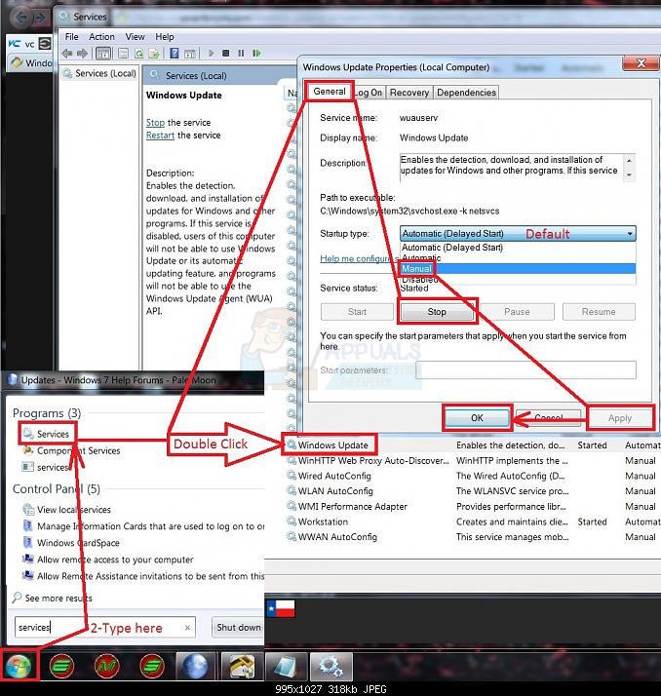Click the Back arrow in Services toolbar
This screenshot has width=661, height=696.
point(67,54)
